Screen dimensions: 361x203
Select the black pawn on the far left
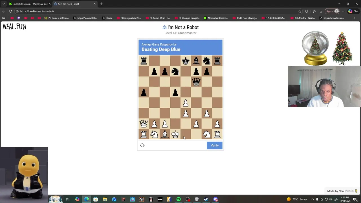(x=144, y=92)
